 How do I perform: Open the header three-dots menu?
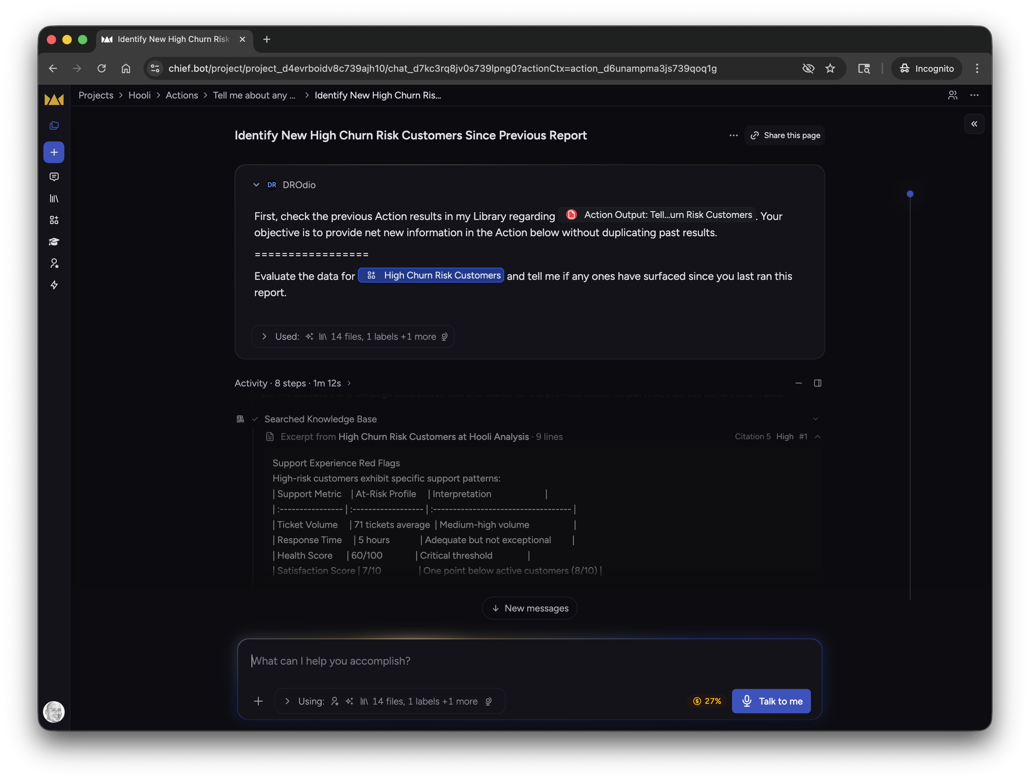(x=974, y=95)
